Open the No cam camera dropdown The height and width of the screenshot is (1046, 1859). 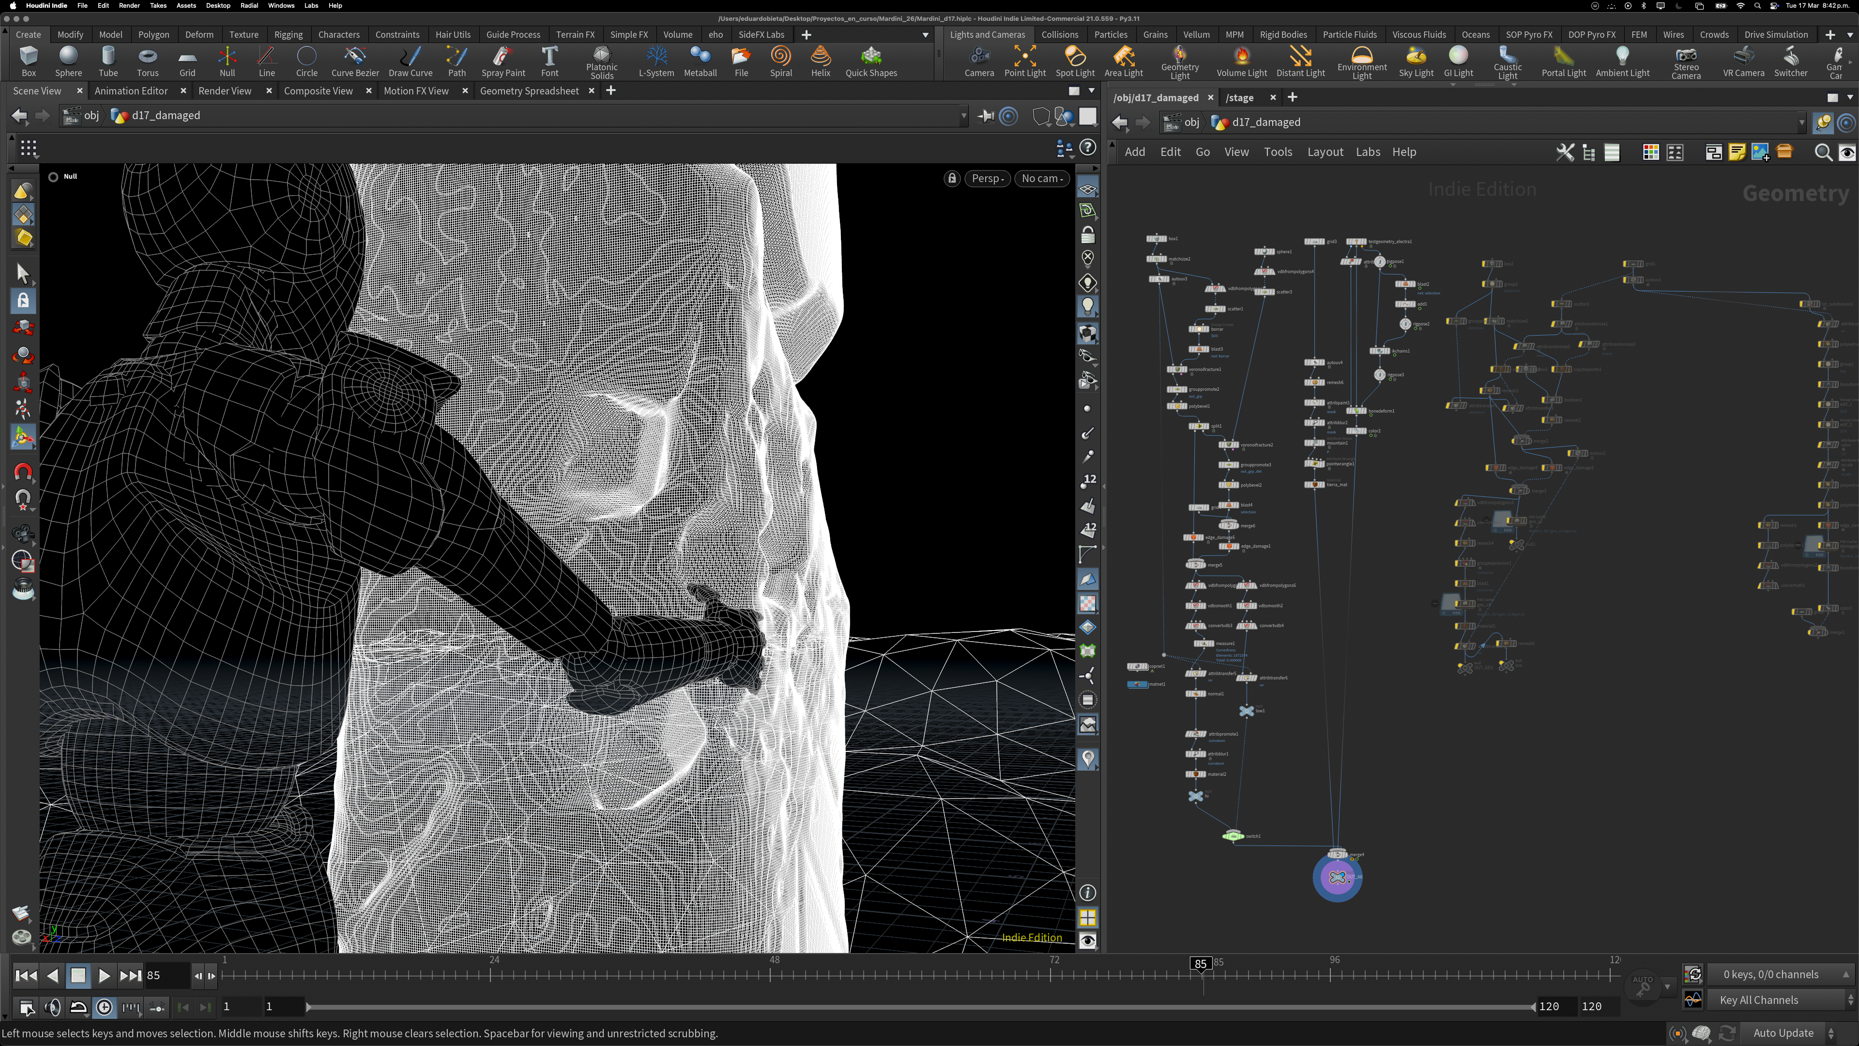click(x=1043, y=178)
